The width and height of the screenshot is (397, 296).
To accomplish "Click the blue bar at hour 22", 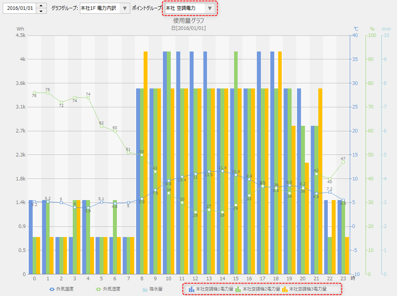I will click(x=326, y=237).
